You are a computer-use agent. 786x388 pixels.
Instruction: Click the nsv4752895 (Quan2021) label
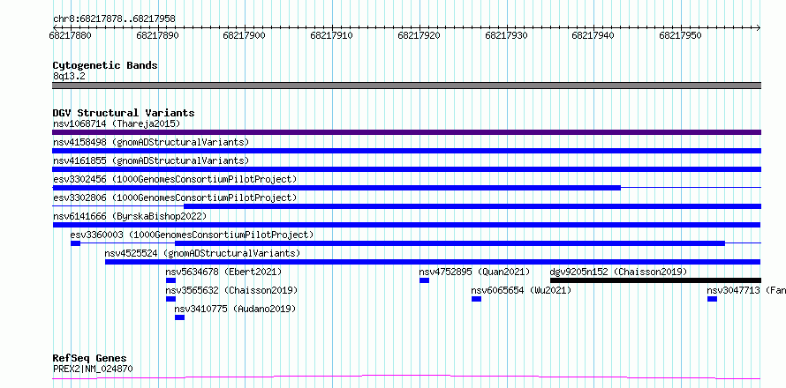(x=475, y=272)
